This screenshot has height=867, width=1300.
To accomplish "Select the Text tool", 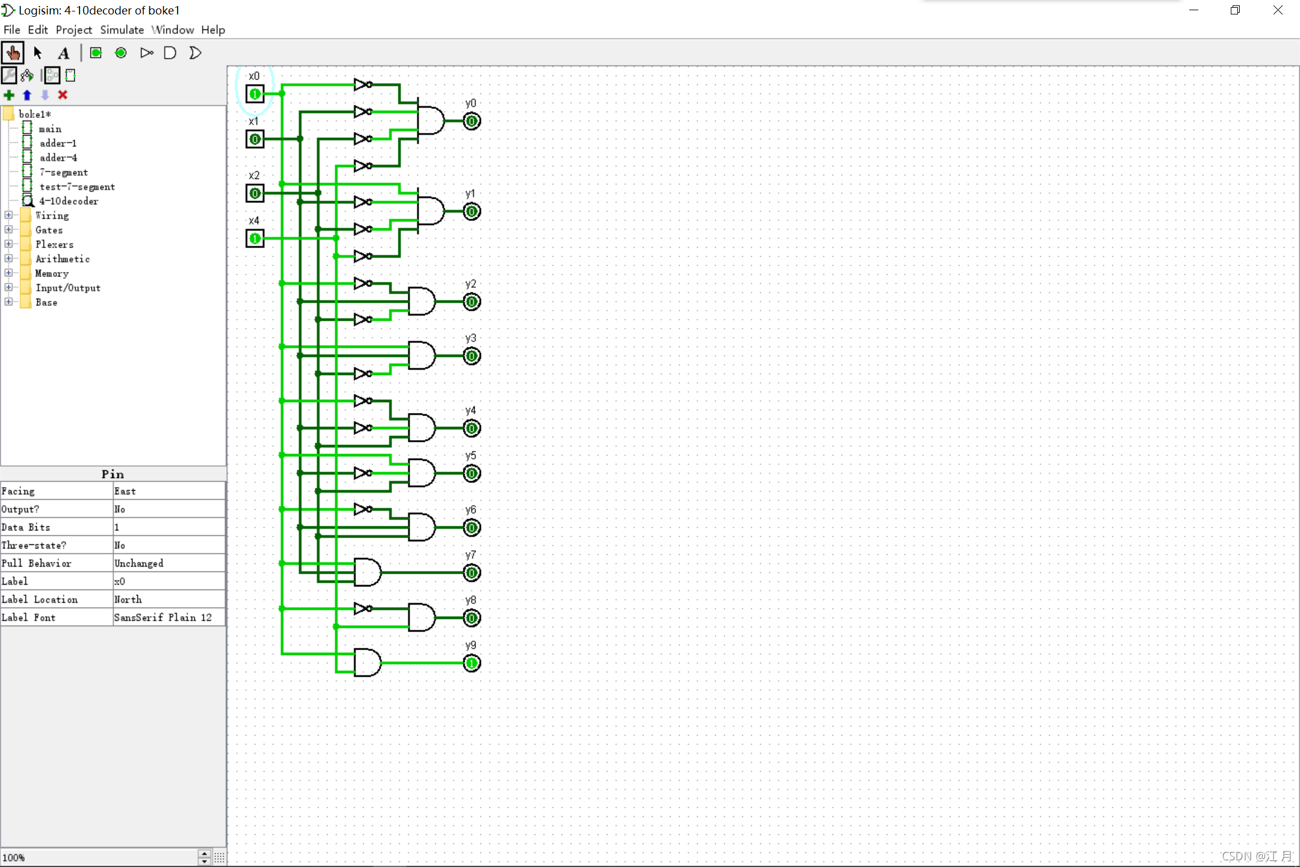I will [63, 53].
